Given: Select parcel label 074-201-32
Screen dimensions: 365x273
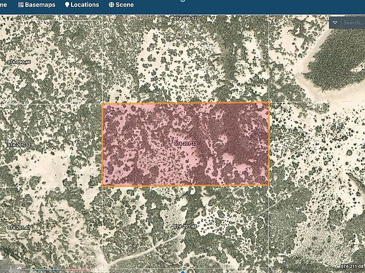Looking at the screenshot, I should [19, 145].
